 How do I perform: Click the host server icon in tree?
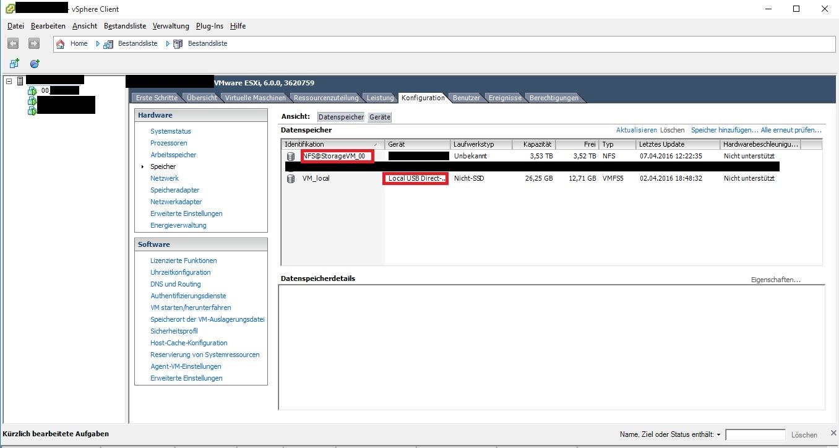(20, 81)
